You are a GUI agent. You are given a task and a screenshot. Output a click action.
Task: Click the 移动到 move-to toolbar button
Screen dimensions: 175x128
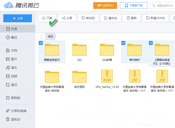tap(88, 18)
